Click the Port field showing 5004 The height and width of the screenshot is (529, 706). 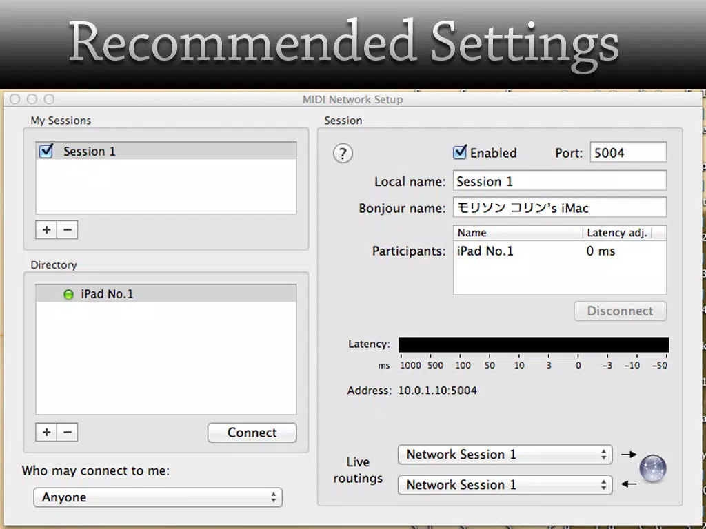tap(628, 152)
